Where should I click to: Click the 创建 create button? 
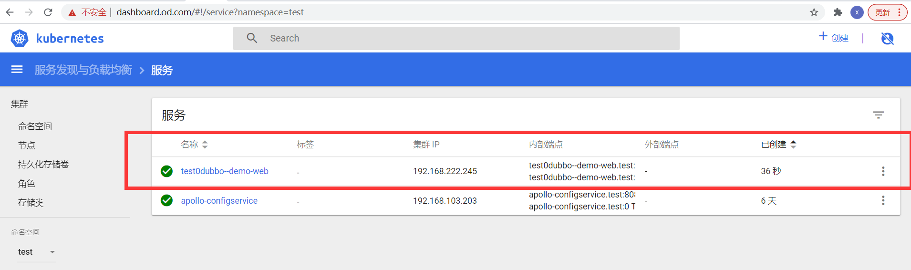[834, 38]
